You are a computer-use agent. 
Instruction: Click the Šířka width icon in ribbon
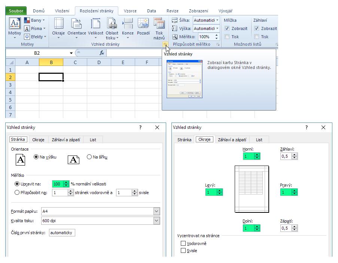(174, 20)
